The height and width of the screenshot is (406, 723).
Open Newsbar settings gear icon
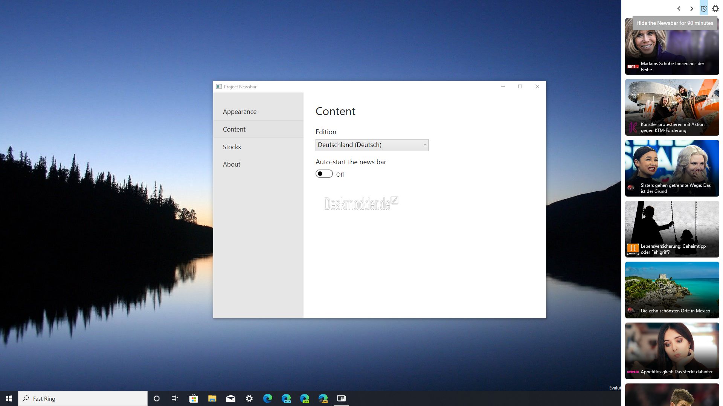(x=715, y=8)
